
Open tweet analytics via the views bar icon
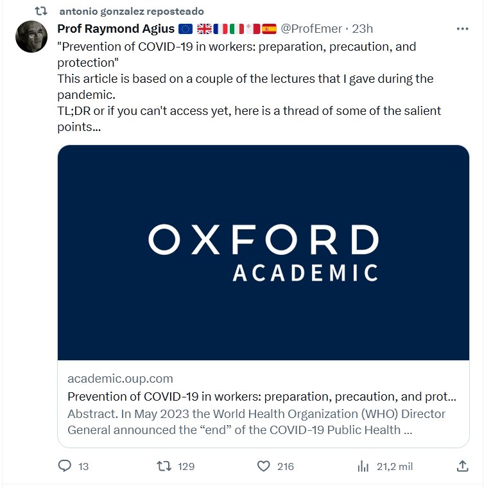[x=363, y=466]
